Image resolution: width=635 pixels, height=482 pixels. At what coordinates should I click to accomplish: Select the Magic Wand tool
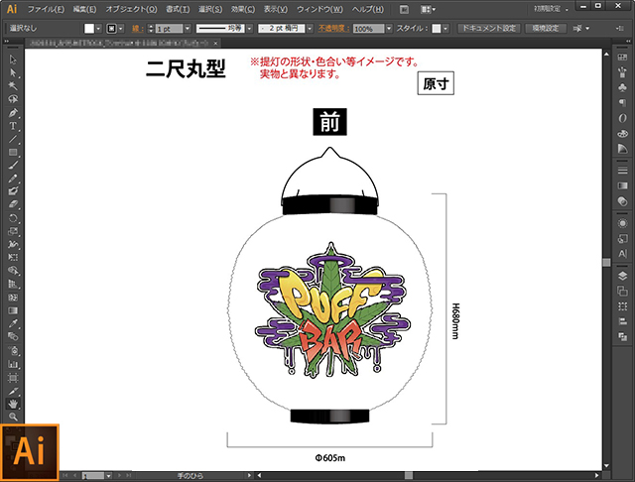pyautogui.click(x=13, y=86)
